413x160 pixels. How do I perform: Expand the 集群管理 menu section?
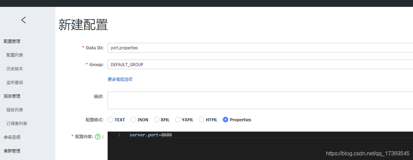[12, 151]
